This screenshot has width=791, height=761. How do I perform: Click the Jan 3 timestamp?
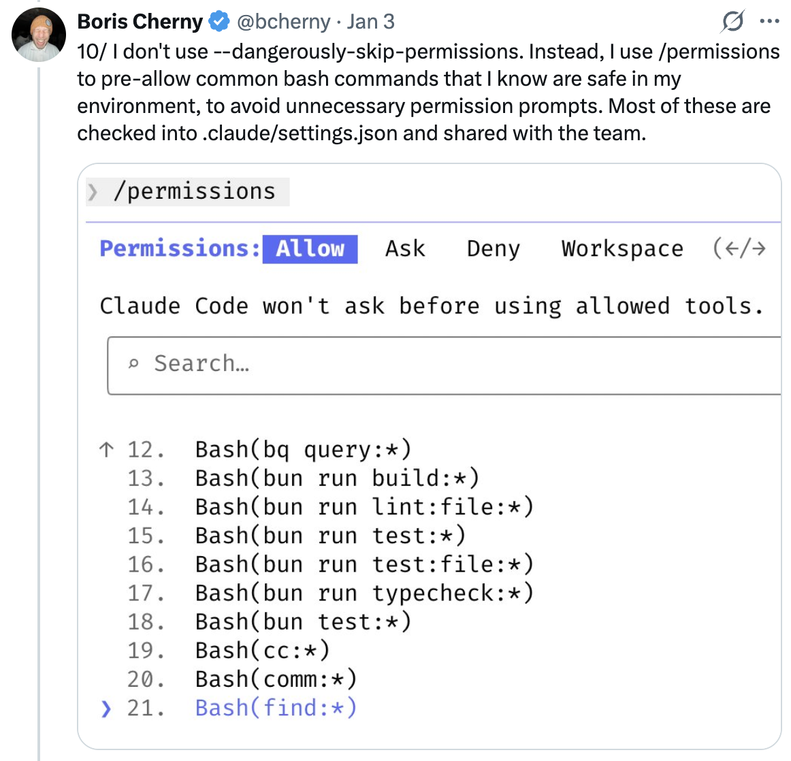coord(371,21)
